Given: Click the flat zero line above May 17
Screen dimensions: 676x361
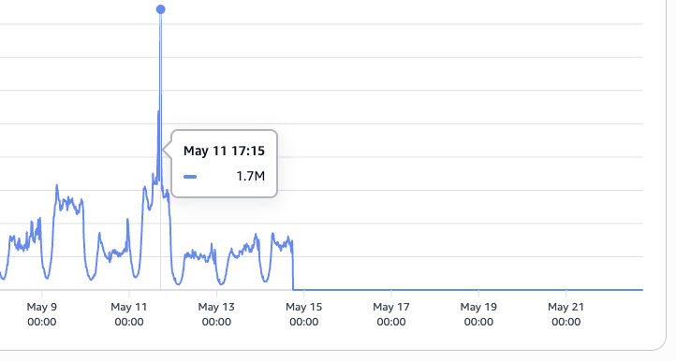Looking at the screenshot, I should pyautogui.click(x=391, y=290).
